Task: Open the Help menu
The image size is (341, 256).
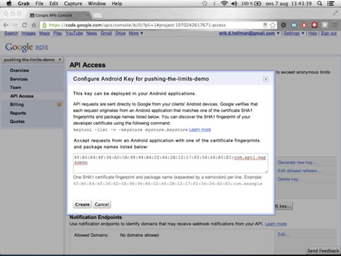Action: tap(117, 4)
